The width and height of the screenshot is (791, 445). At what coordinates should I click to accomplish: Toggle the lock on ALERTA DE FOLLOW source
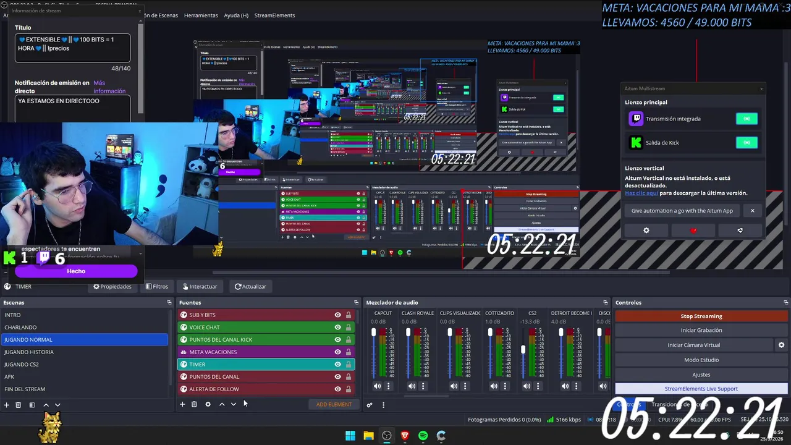[x=349, y=389]
